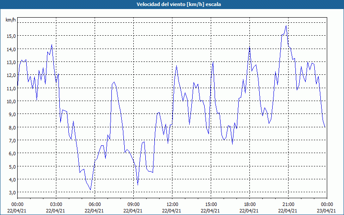Pick the 5,0 y-axis label

coord(12,166)
